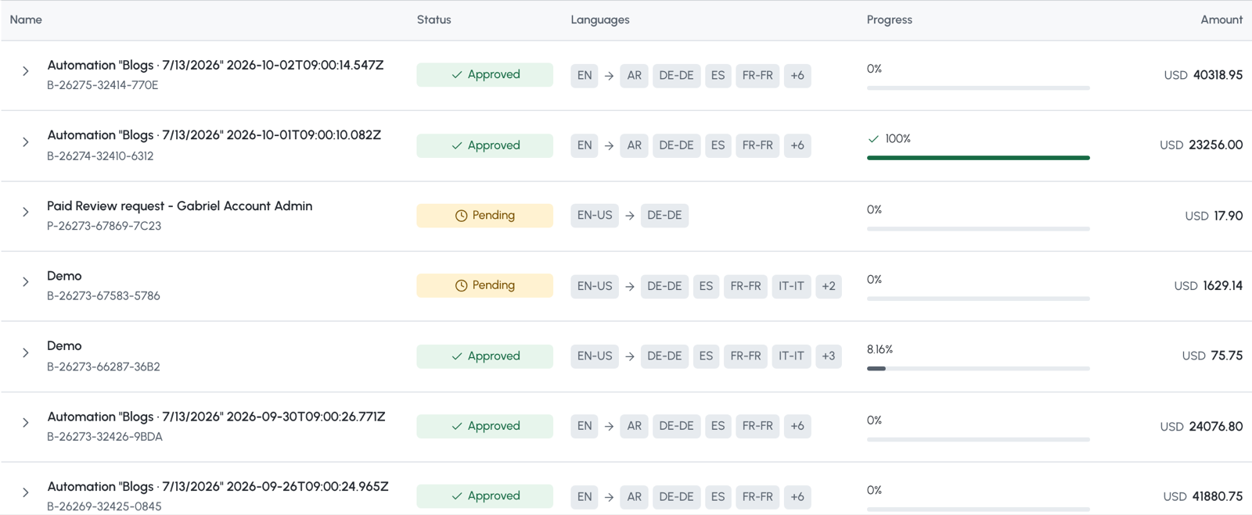Expand the row B-26274-32410-6312

tap(25, 142)
